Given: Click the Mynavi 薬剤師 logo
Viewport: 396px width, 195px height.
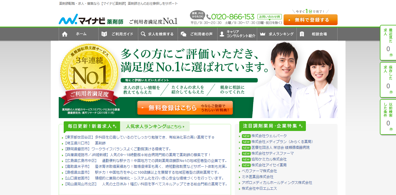Looking at the screenshot, I should coord(91,19).
